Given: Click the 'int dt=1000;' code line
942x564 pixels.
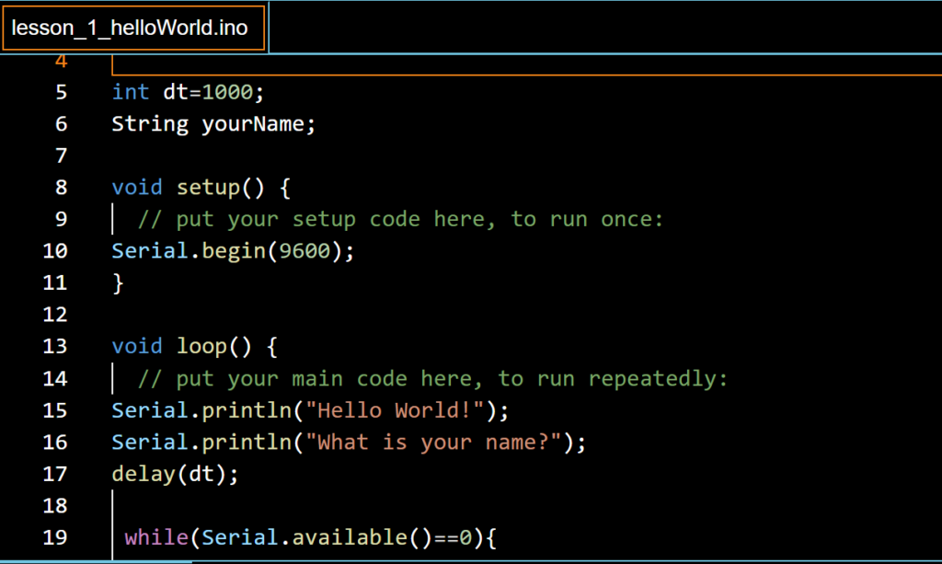Looking at the screenshot, I should point(188,92).
